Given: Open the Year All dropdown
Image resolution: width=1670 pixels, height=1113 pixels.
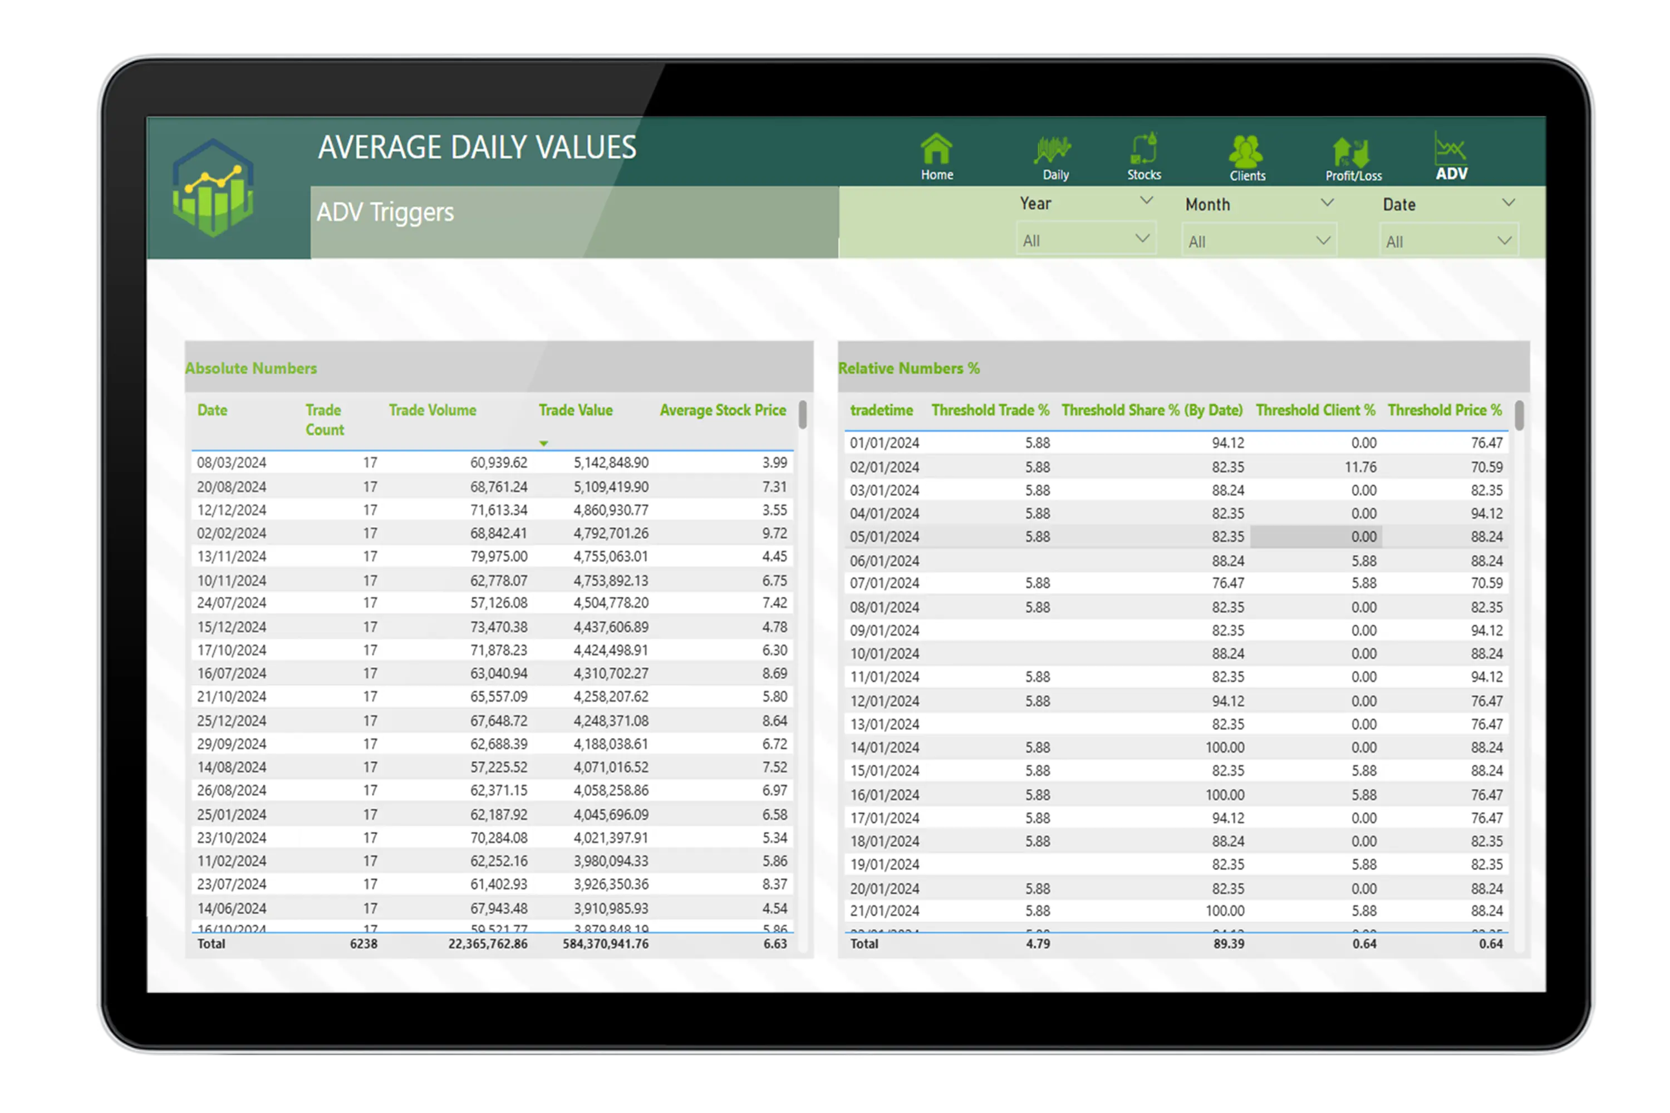Looking at the screenshot, I should [x=1085, y=240].
